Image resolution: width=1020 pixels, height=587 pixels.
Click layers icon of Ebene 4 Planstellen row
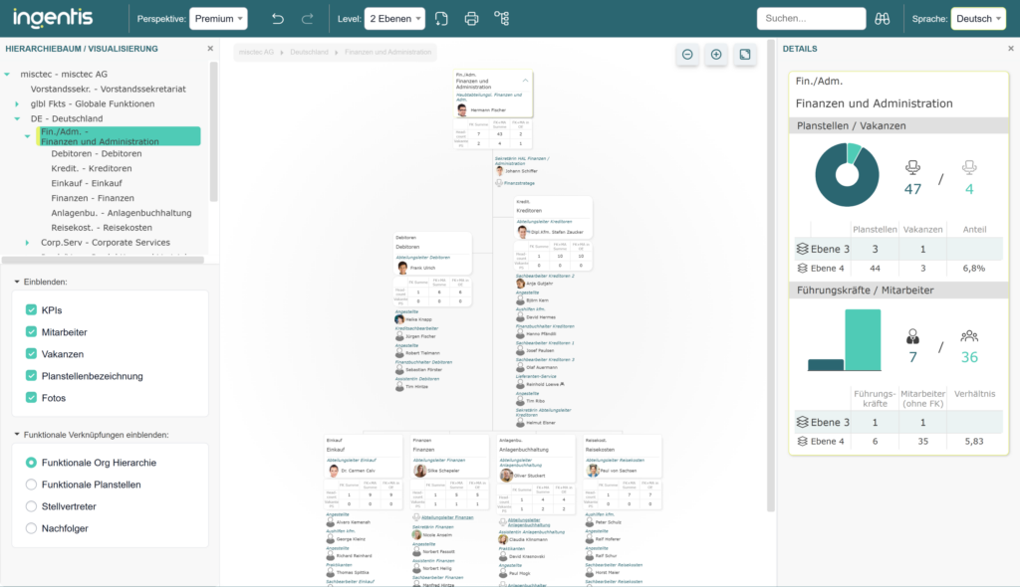(802, 268)
